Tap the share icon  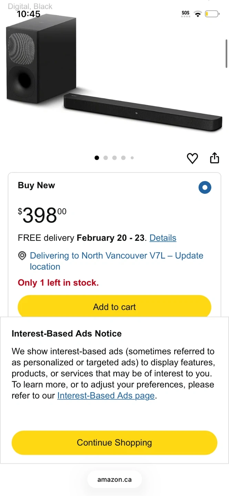pos(214,158)
